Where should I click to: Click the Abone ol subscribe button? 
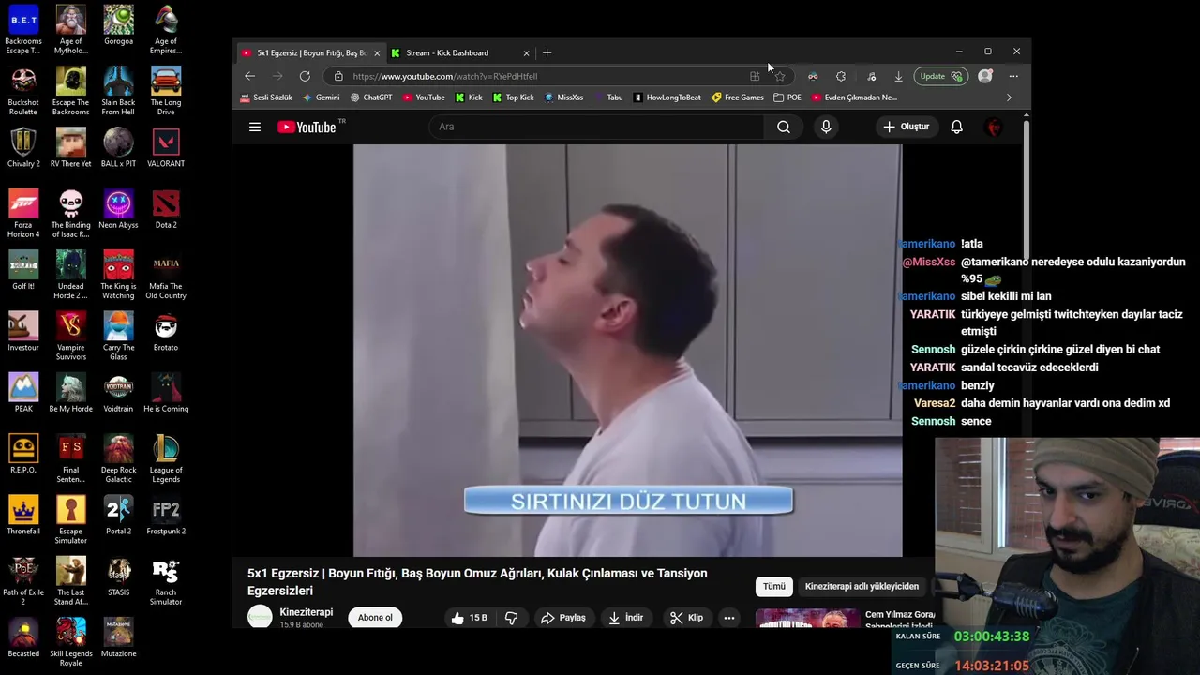click(375, 618)
